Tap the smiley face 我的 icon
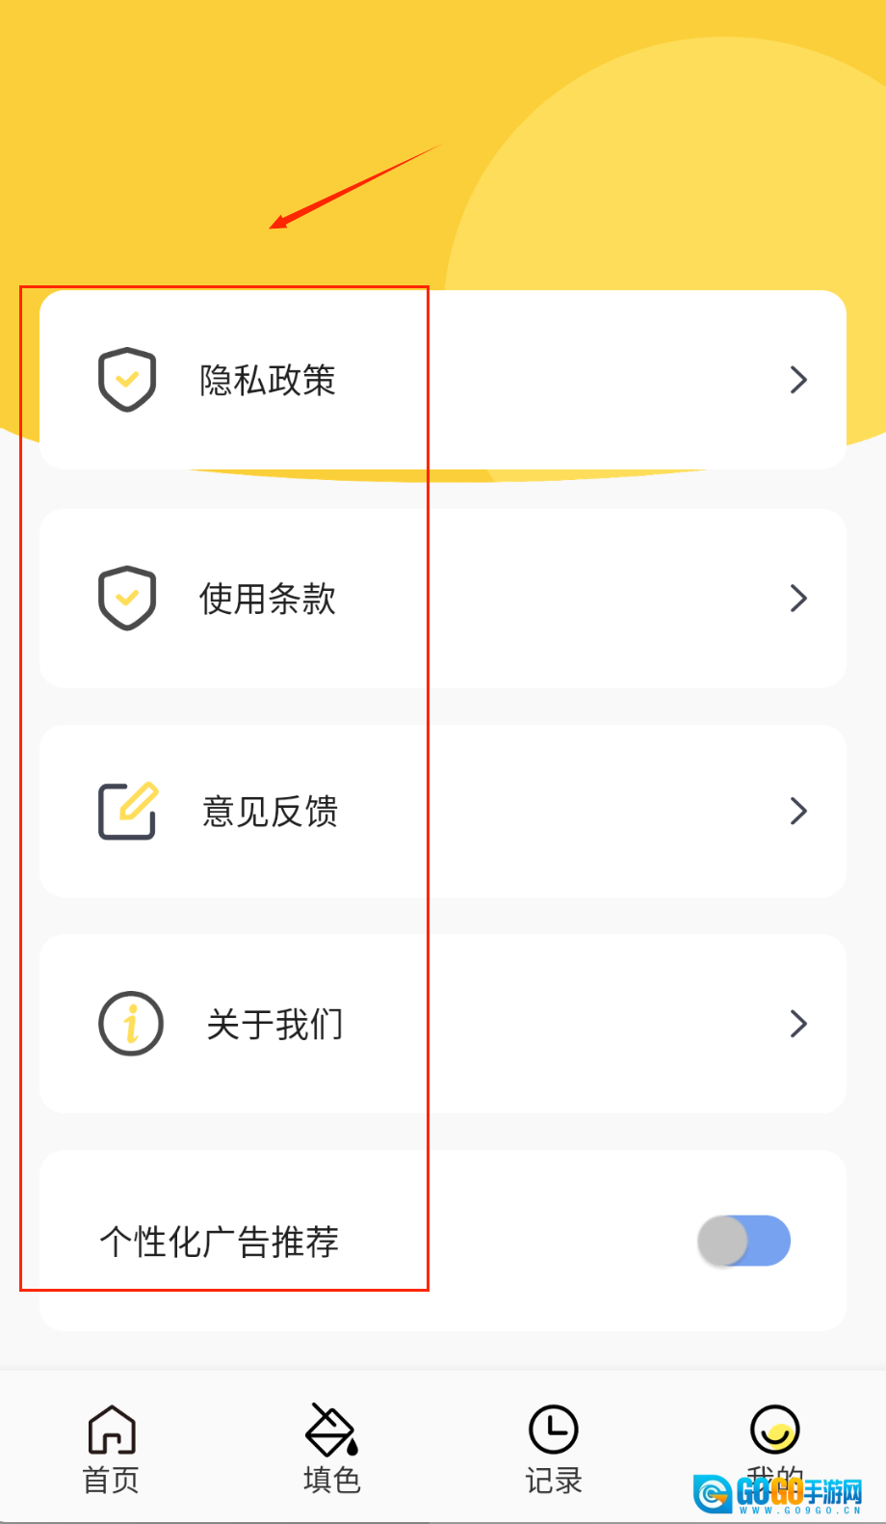 point(774,1430)
